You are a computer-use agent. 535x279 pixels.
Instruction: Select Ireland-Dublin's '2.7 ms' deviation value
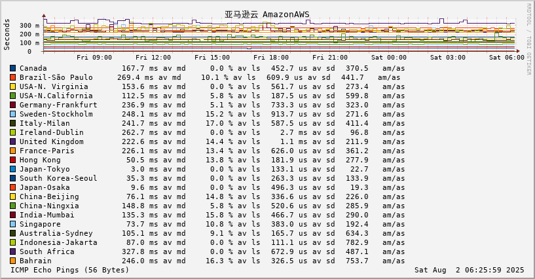pyautogui.click(x=293, y=132)
